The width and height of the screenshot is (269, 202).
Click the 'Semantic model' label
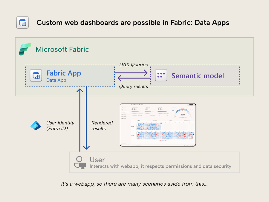[x=198, y=76]
